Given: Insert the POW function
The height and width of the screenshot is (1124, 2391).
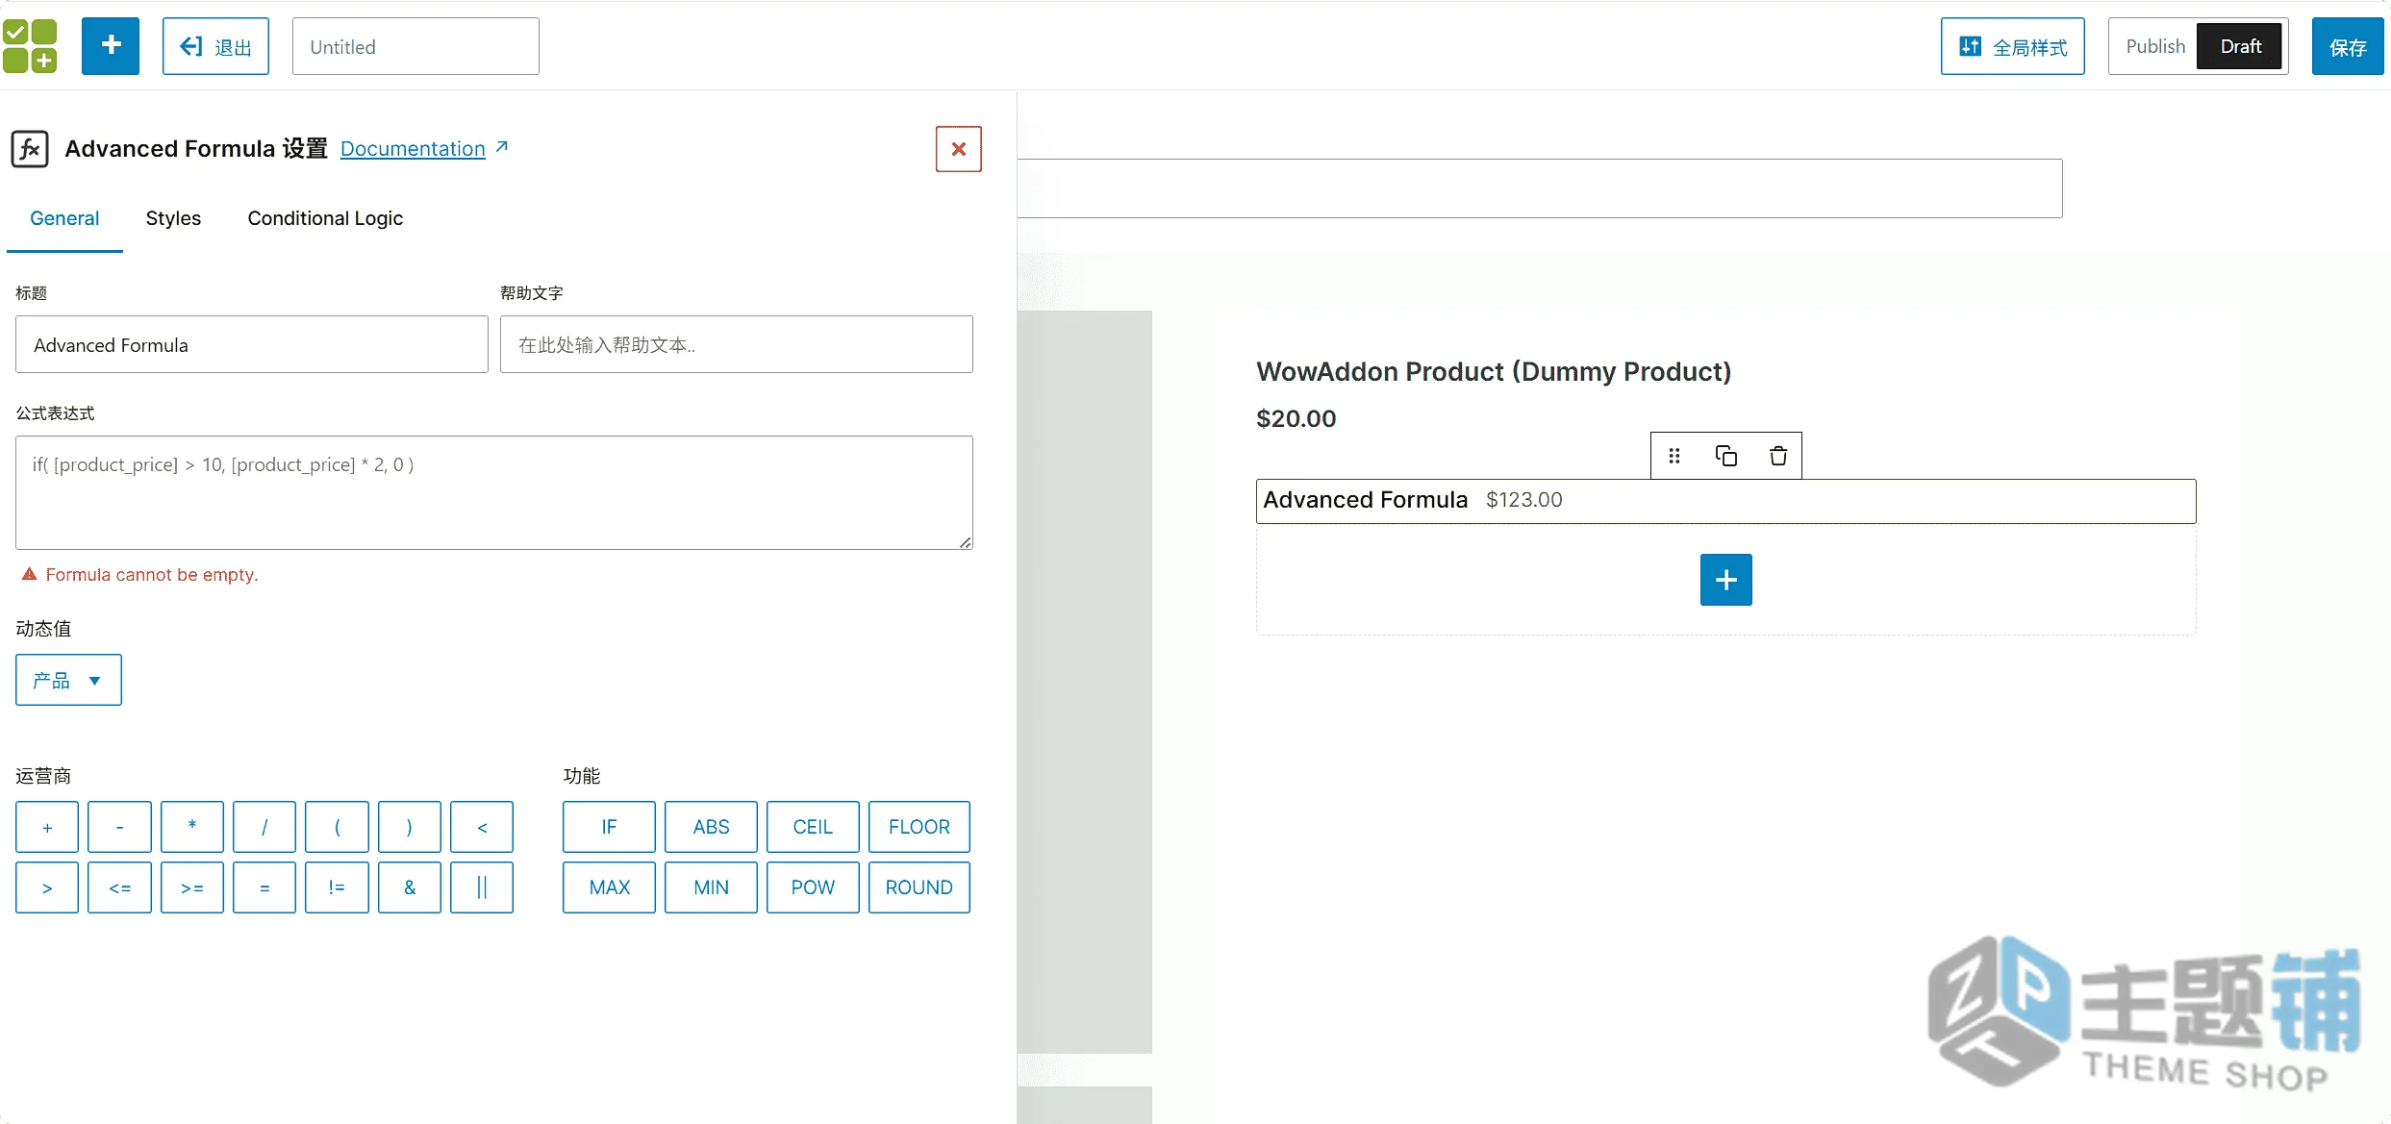Looking at the screenshot, I should 813,887.
